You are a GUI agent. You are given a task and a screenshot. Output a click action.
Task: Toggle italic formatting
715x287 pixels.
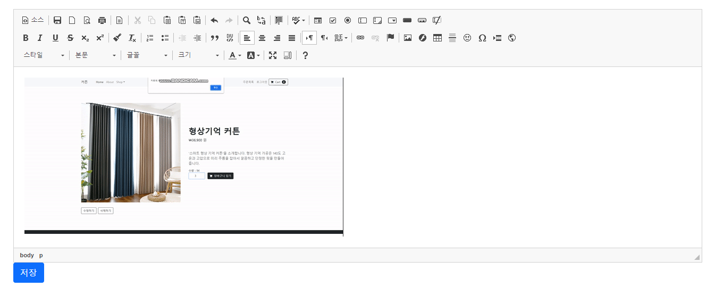[x=40, y=38]
